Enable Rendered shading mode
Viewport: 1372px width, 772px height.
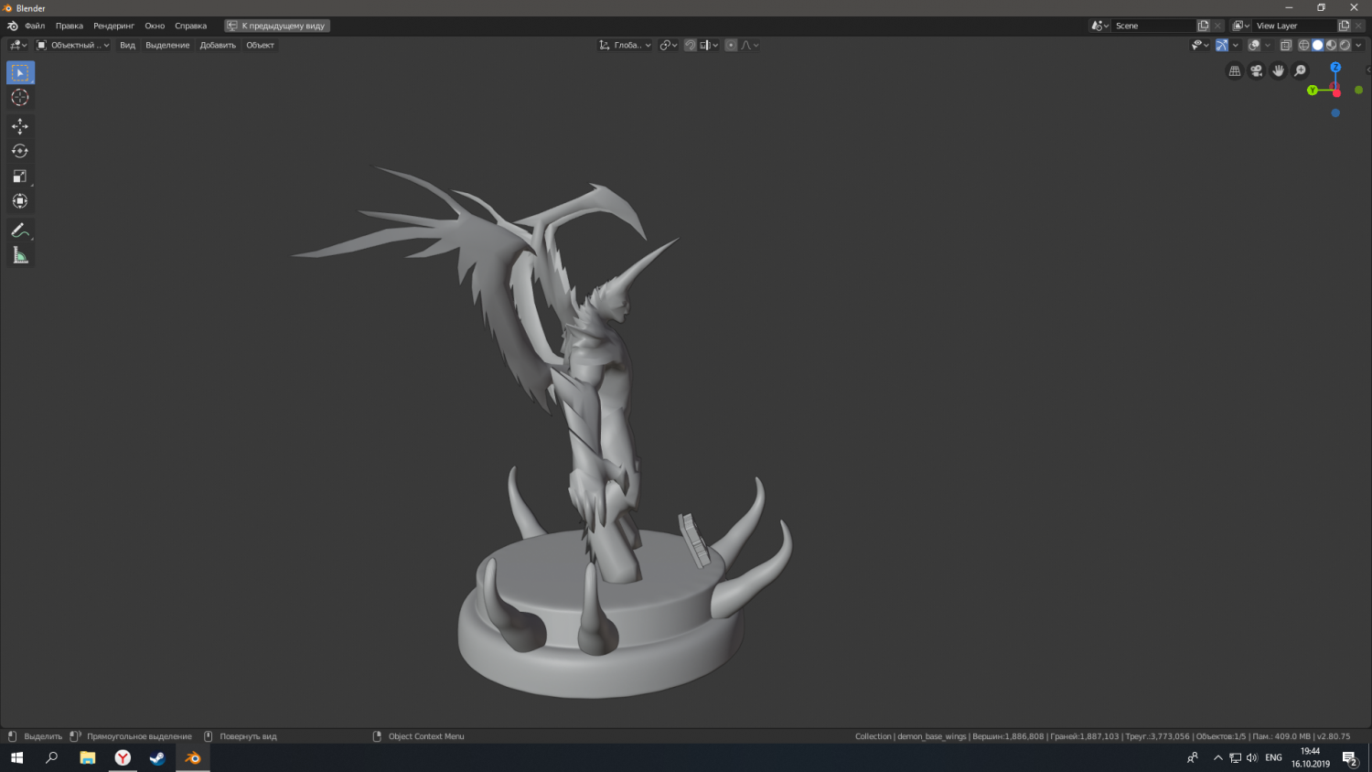[1345, 45]
